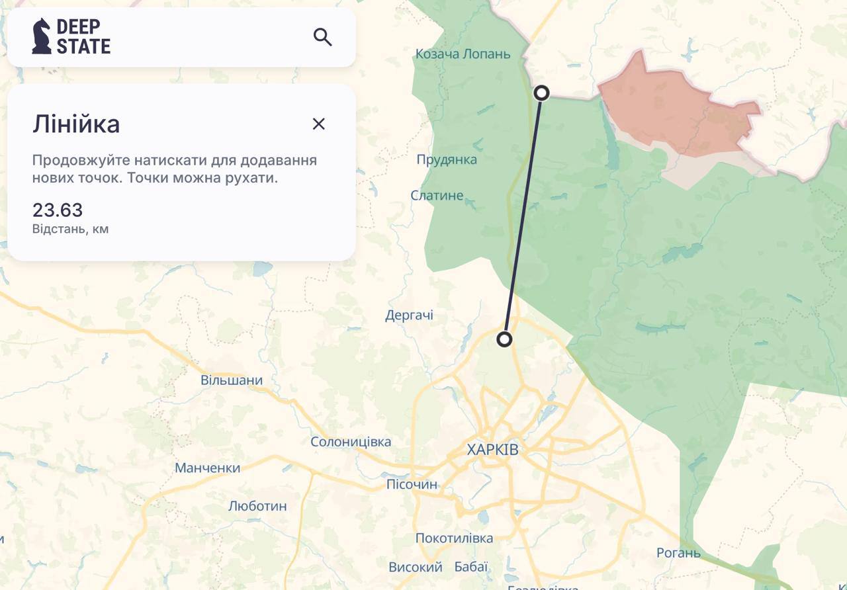Click the Козача Лопань label

pos(463,54)
